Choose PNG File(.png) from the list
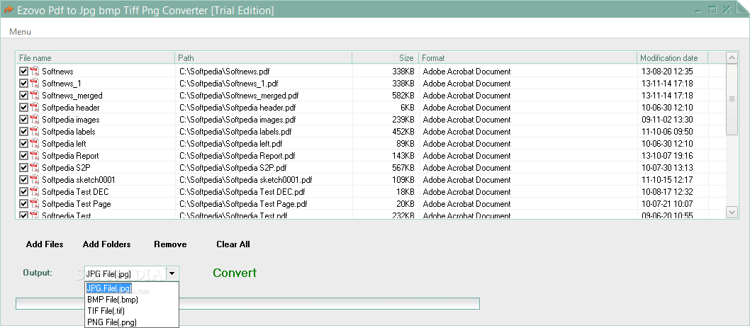This screenshot has width=750, height=328. (132, 322)
